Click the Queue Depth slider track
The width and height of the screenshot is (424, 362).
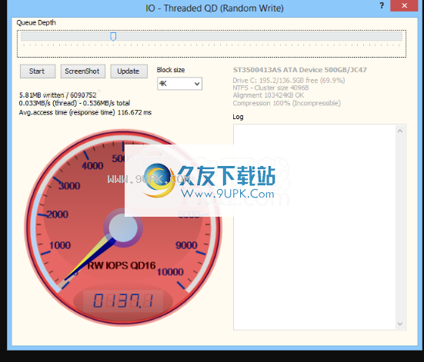click(x=212, y=36)
